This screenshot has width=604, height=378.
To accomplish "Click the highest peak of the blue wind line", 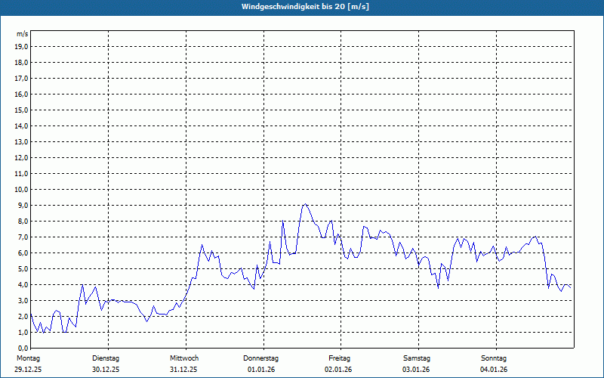I will [304, 204].
